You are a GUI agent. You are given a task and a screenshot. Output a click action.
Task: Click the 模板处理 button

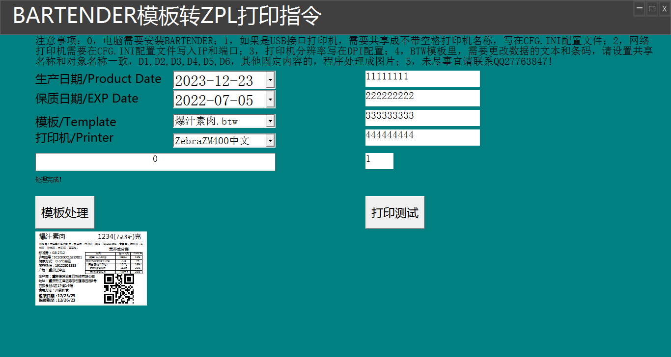point(65,212)
